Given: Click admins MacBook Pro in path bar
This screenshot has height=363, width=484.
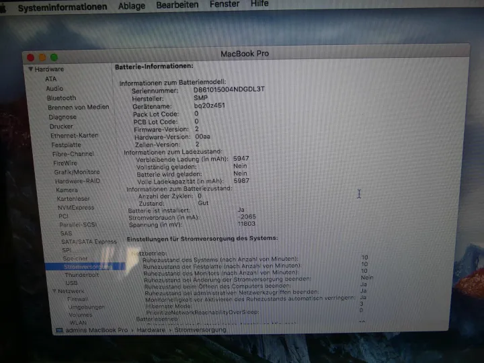Looking at the screenshot, I should 97,330.
